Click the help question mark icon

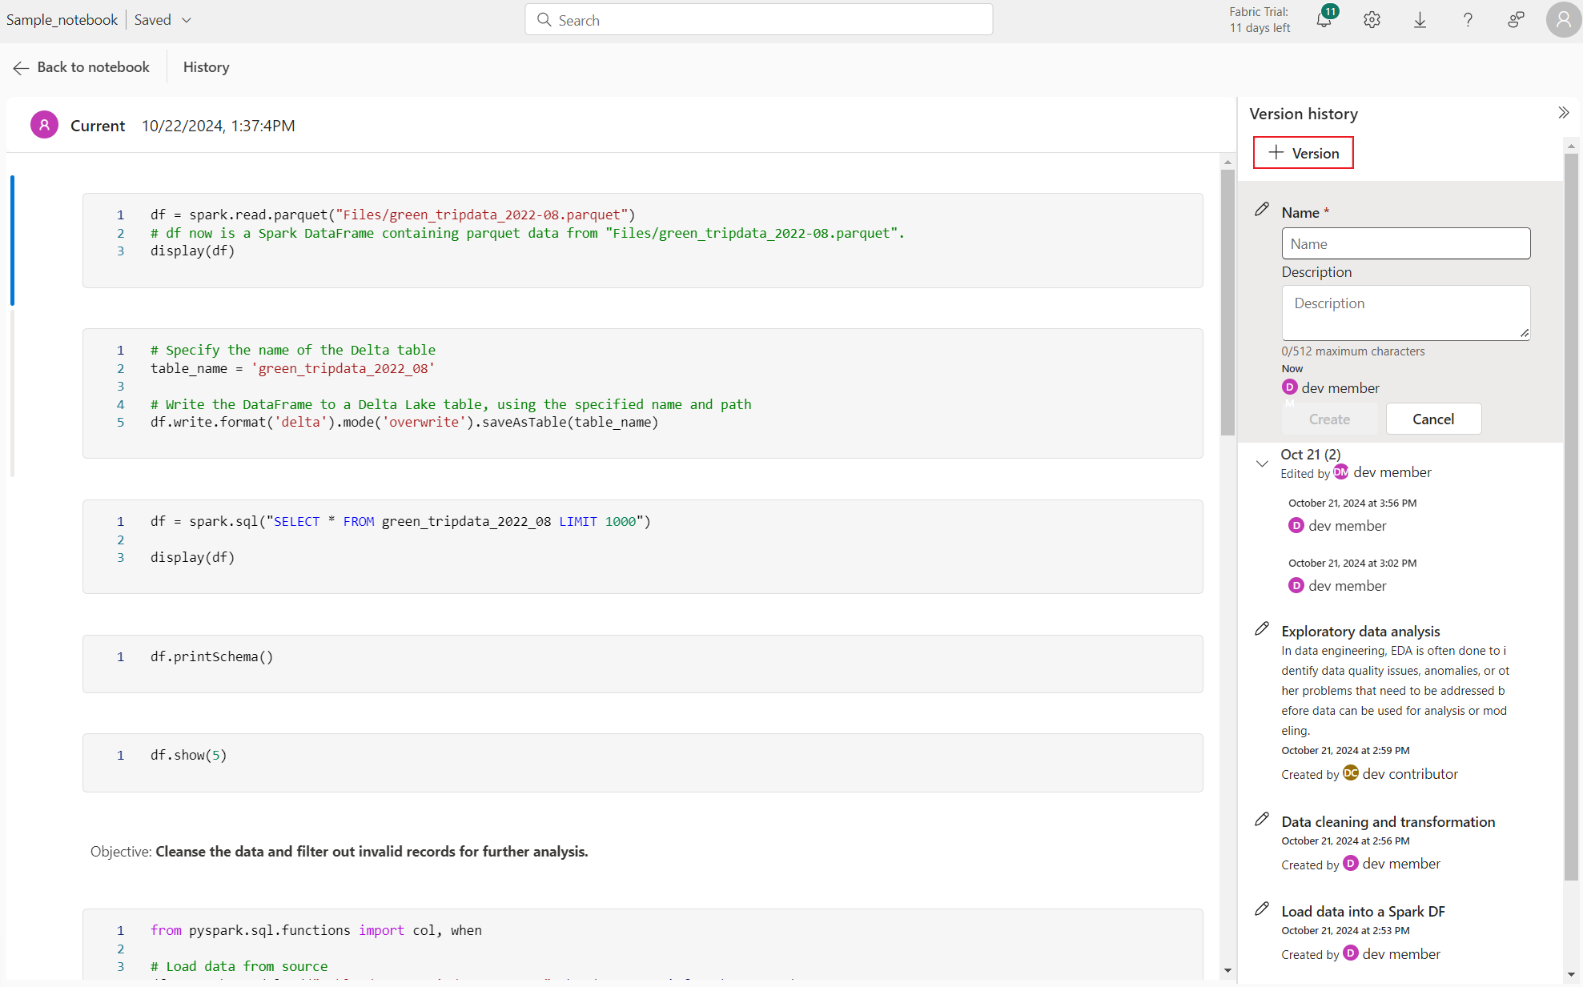click(x=1470, y=19)
